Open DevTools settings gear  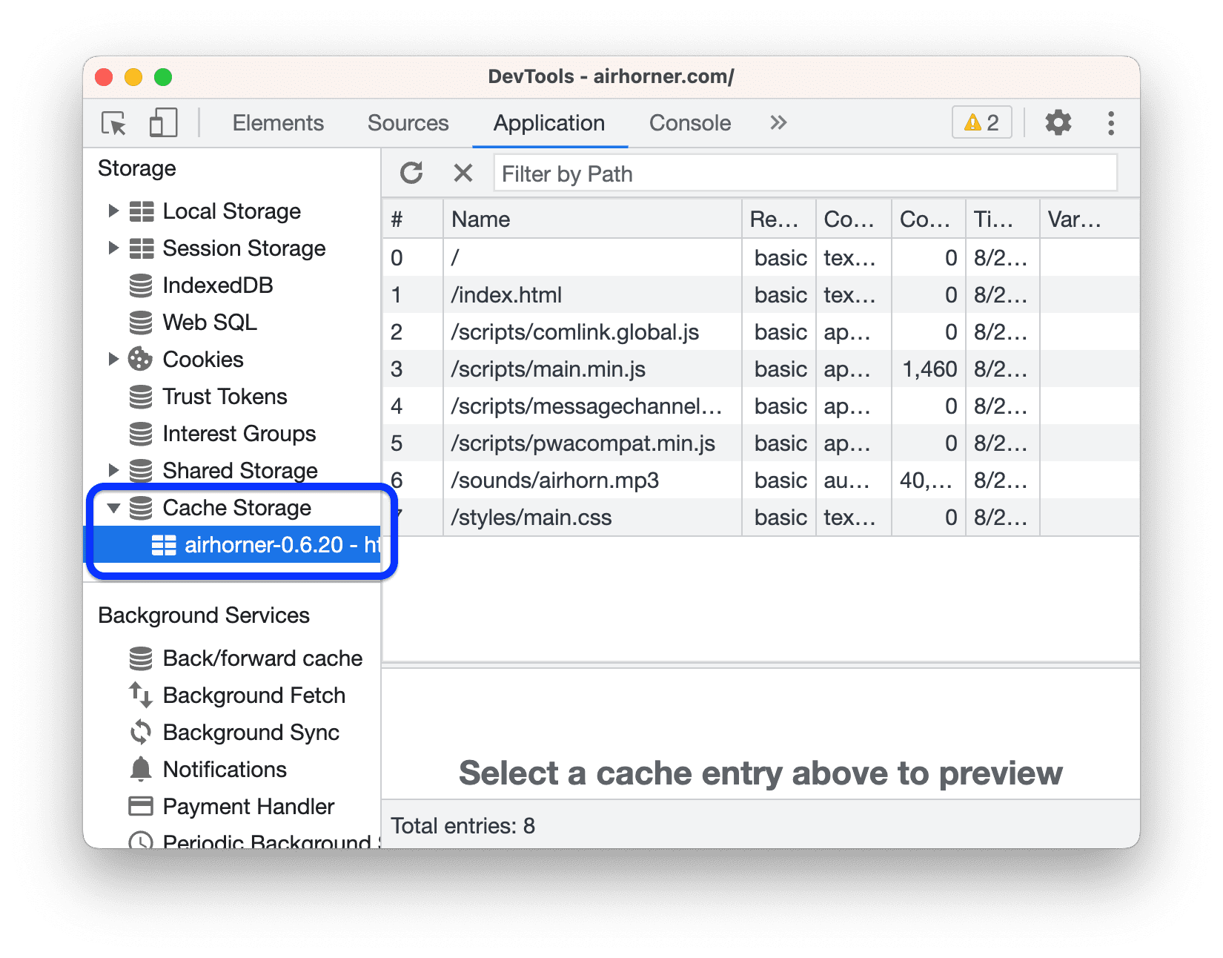point(1058,123)
